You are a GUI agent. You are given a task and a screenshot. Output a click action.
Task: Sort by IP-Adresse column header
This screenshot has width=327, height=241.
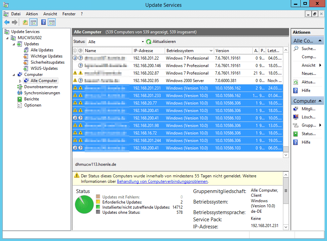tap(148, 51)
